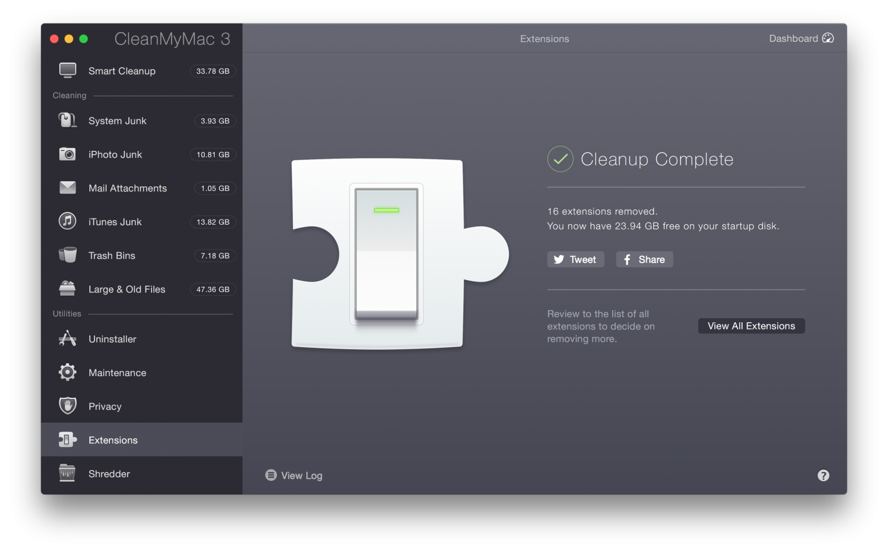Click the View Log list icon
Image resolution: width=888 pixels, height=553 pixels.
tap(271, 475)
